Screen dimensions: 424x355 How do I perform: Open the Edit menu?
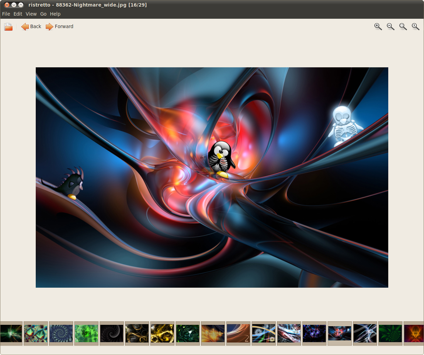tap(17, 14)
